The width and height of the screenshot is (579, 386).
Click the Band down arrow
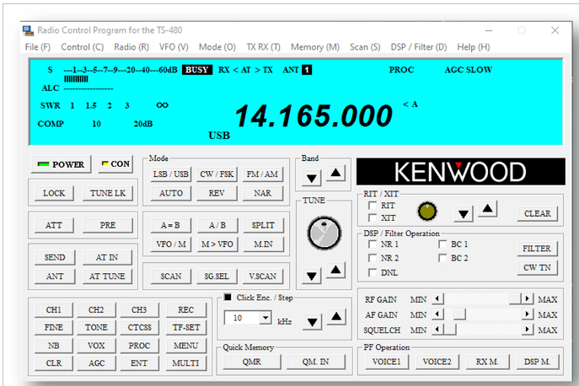pos(312,179)
